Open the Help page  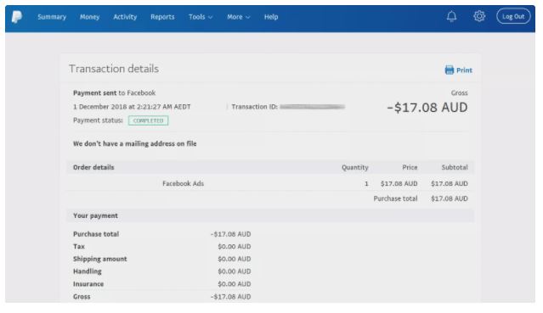[271, 17]
